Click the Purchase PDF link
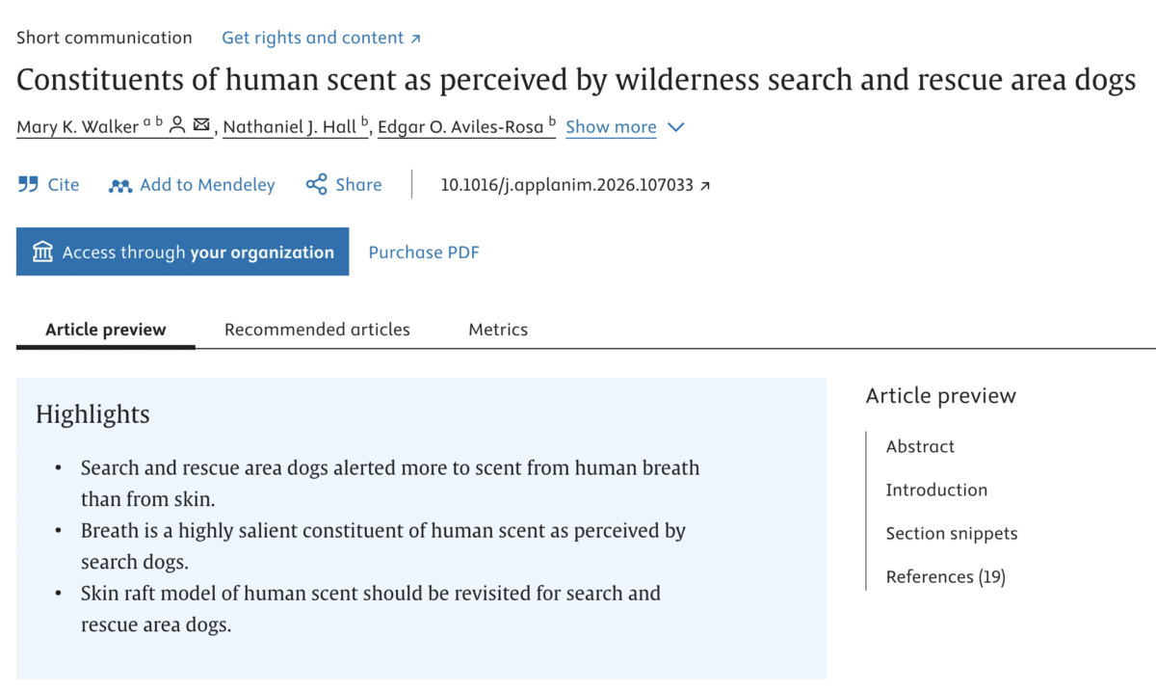1156x690 pixels. coord(424,252)
